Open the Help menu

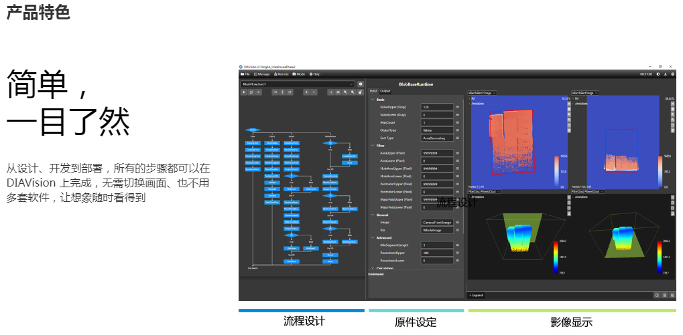point(314,74)
